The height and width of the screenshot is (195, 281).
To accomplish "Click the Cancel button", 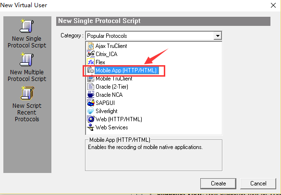I will [258, 184].
